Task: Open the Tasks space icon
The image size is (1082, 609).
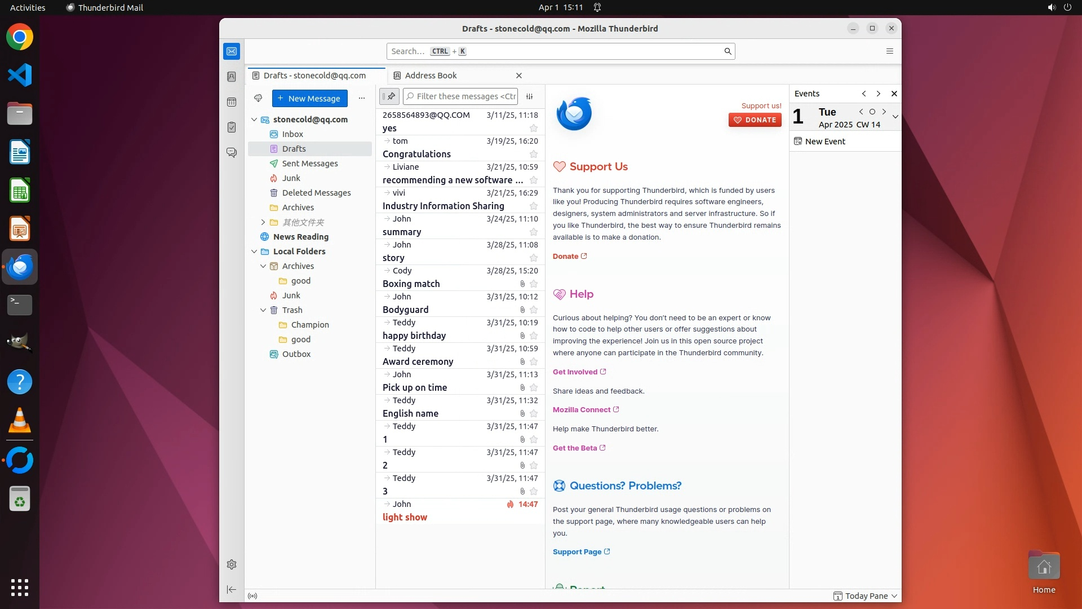Action: pos(232,127)
